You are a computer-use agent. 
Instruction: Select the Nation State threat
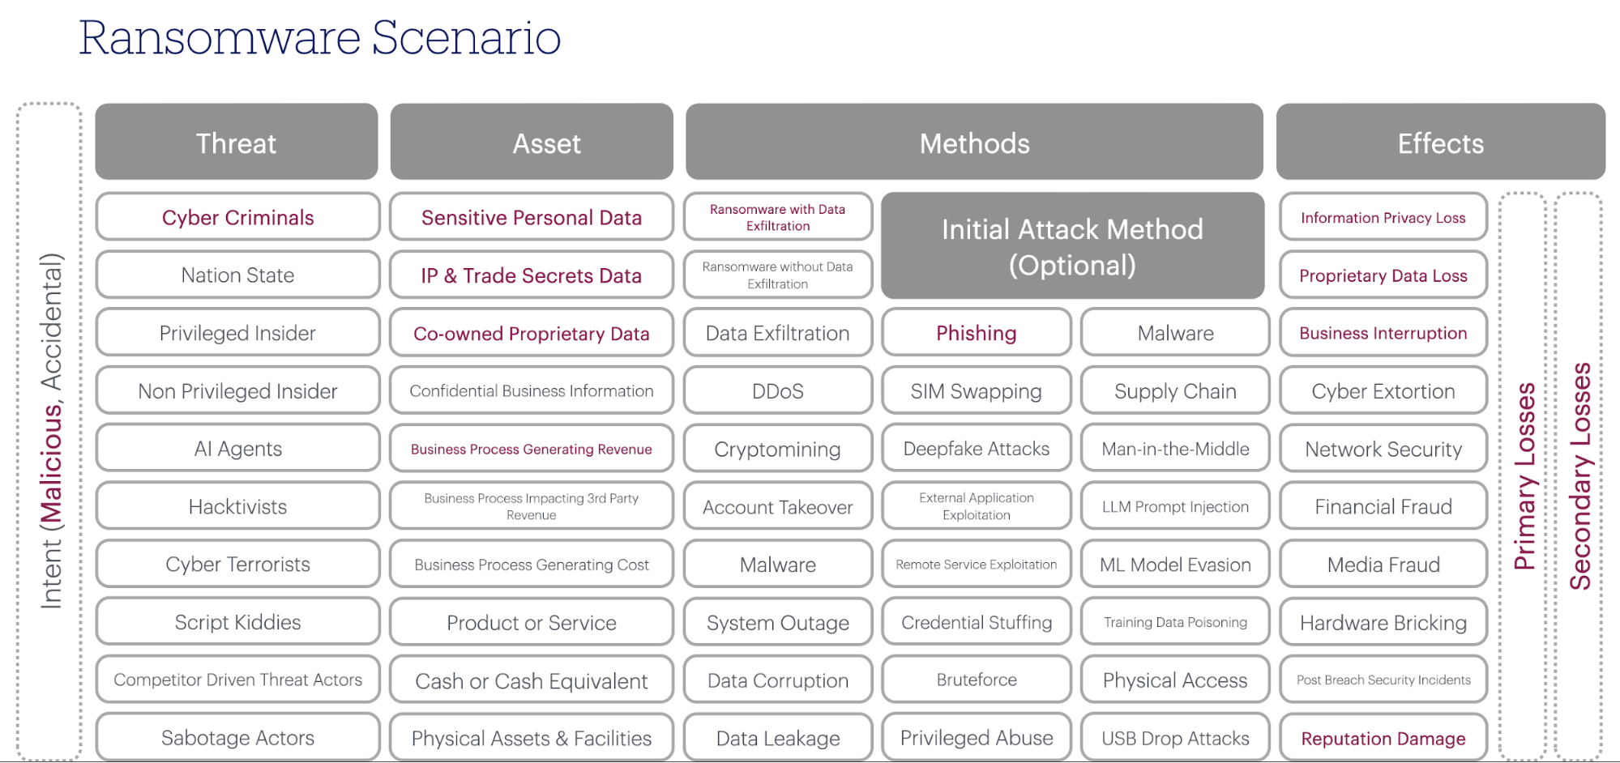237,275
